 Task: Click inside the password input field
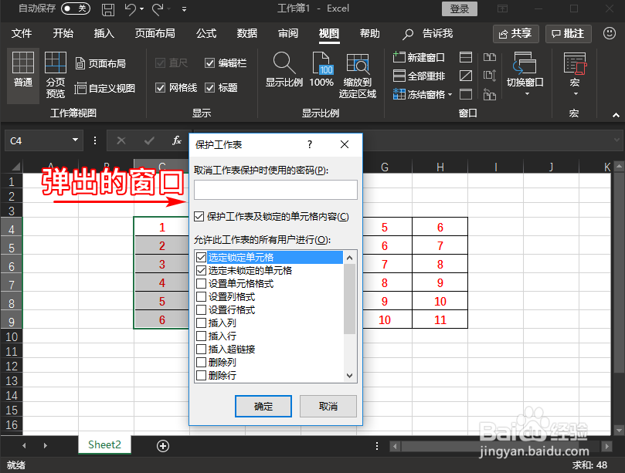tap(275, 190)
